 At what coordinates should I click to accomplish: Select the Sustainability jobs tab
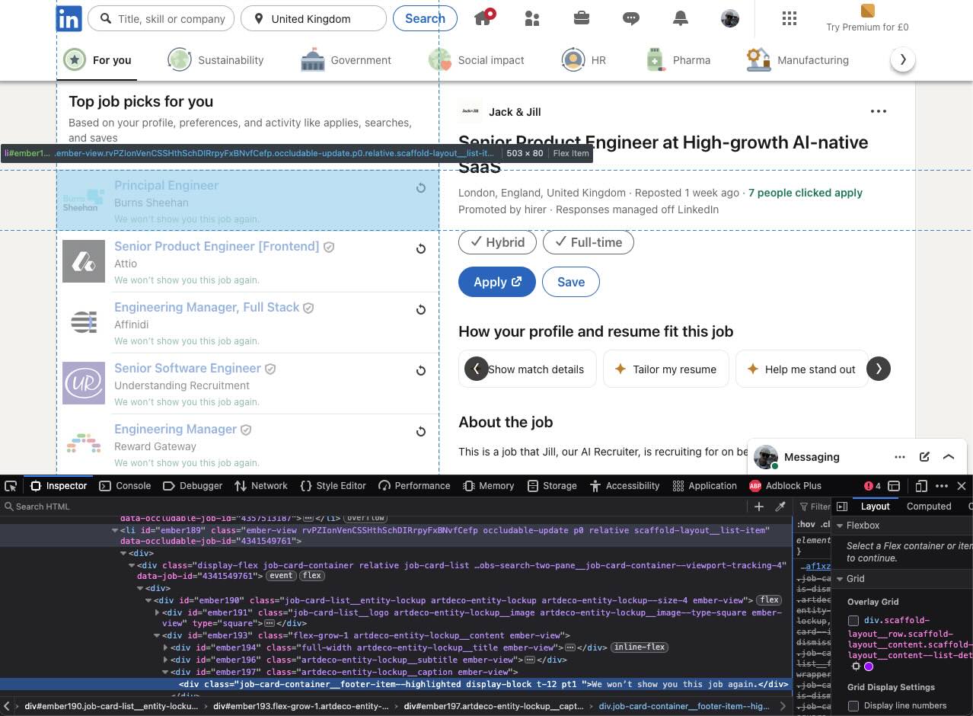click(215, 59)
